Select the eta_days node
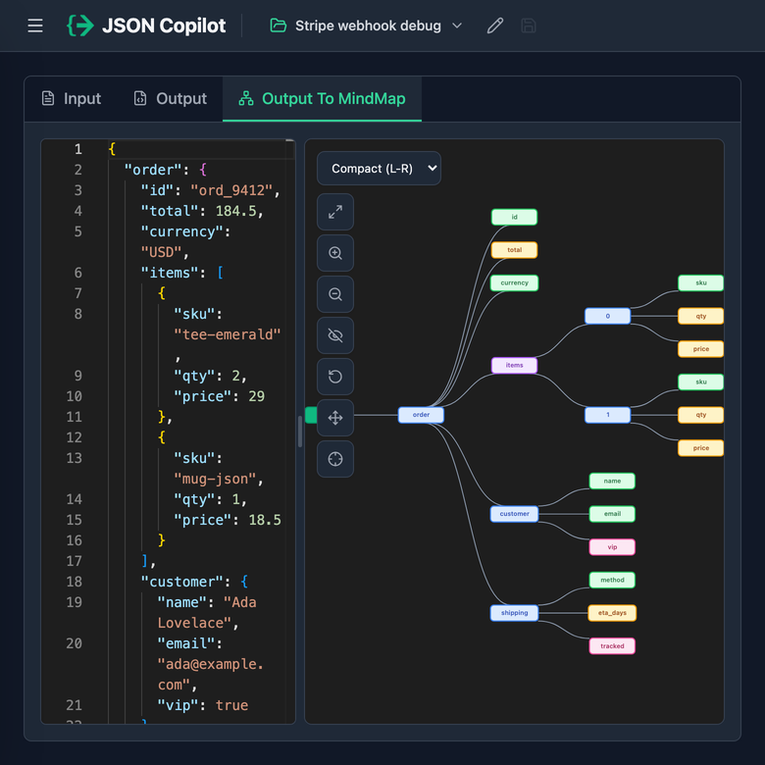 pos(612,613)
